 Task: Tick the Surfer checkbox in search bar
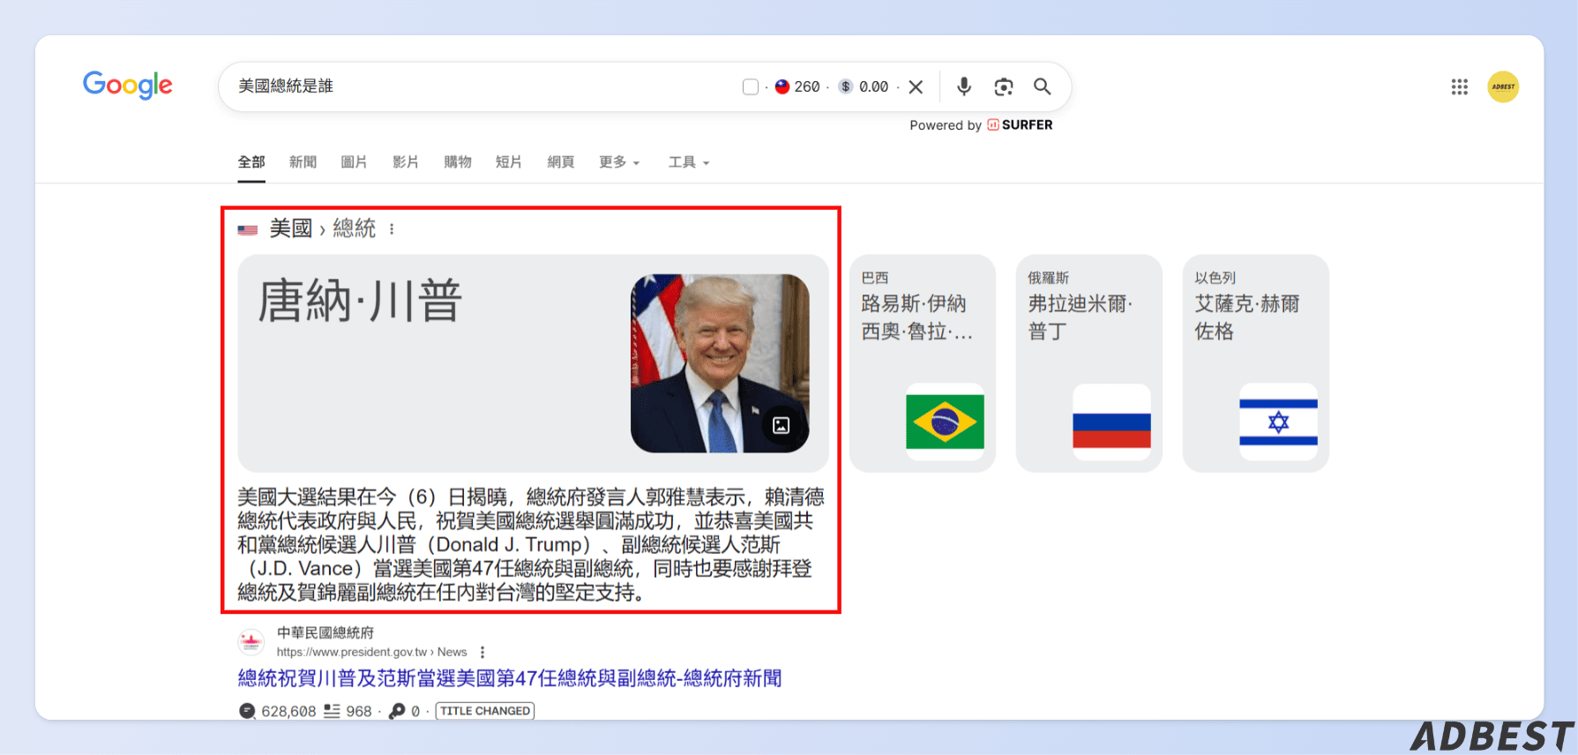[x=751, y=86]
